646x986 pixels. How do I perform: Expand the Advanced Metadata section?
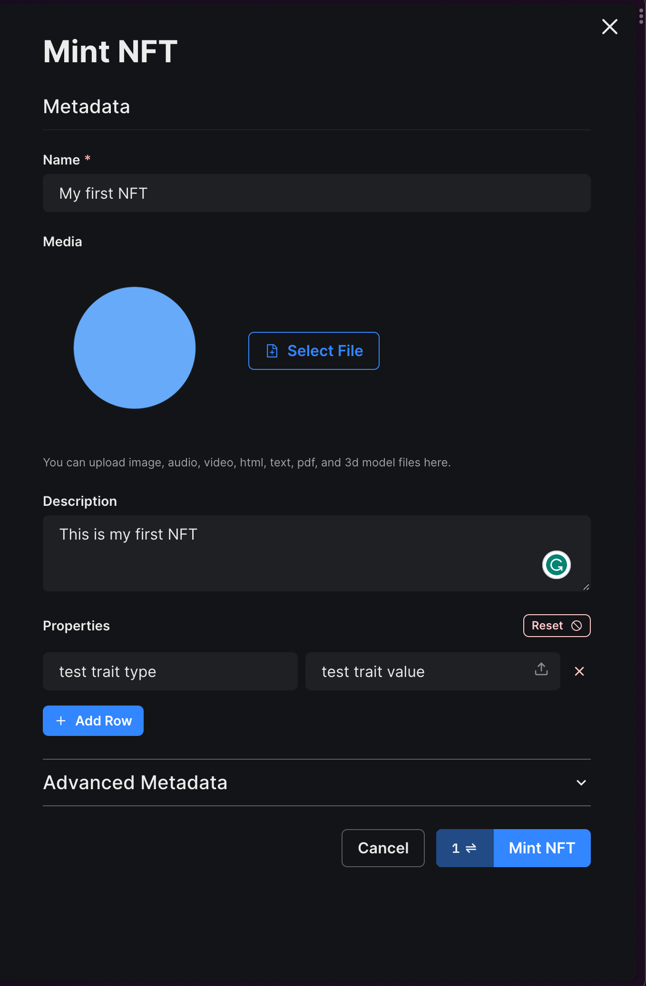[x=580, y=783]
